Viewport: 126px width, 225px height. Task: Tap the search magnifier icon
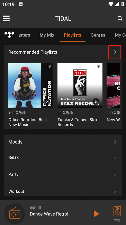tap(120, 18)
